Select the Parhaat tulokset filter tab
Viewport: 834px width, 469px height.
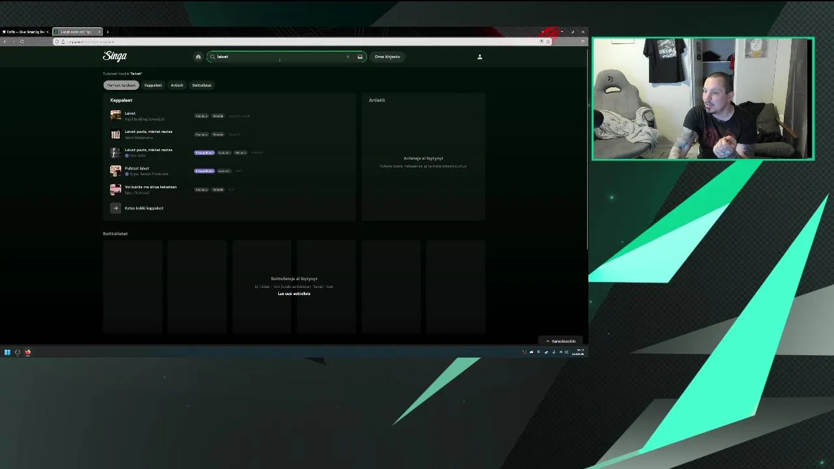pyautogui.click(x=121, y=85)
